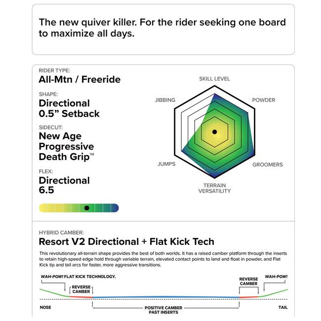Click the Directional 6.5 flex value
321x321 pixels.
(x=64, y=185)
